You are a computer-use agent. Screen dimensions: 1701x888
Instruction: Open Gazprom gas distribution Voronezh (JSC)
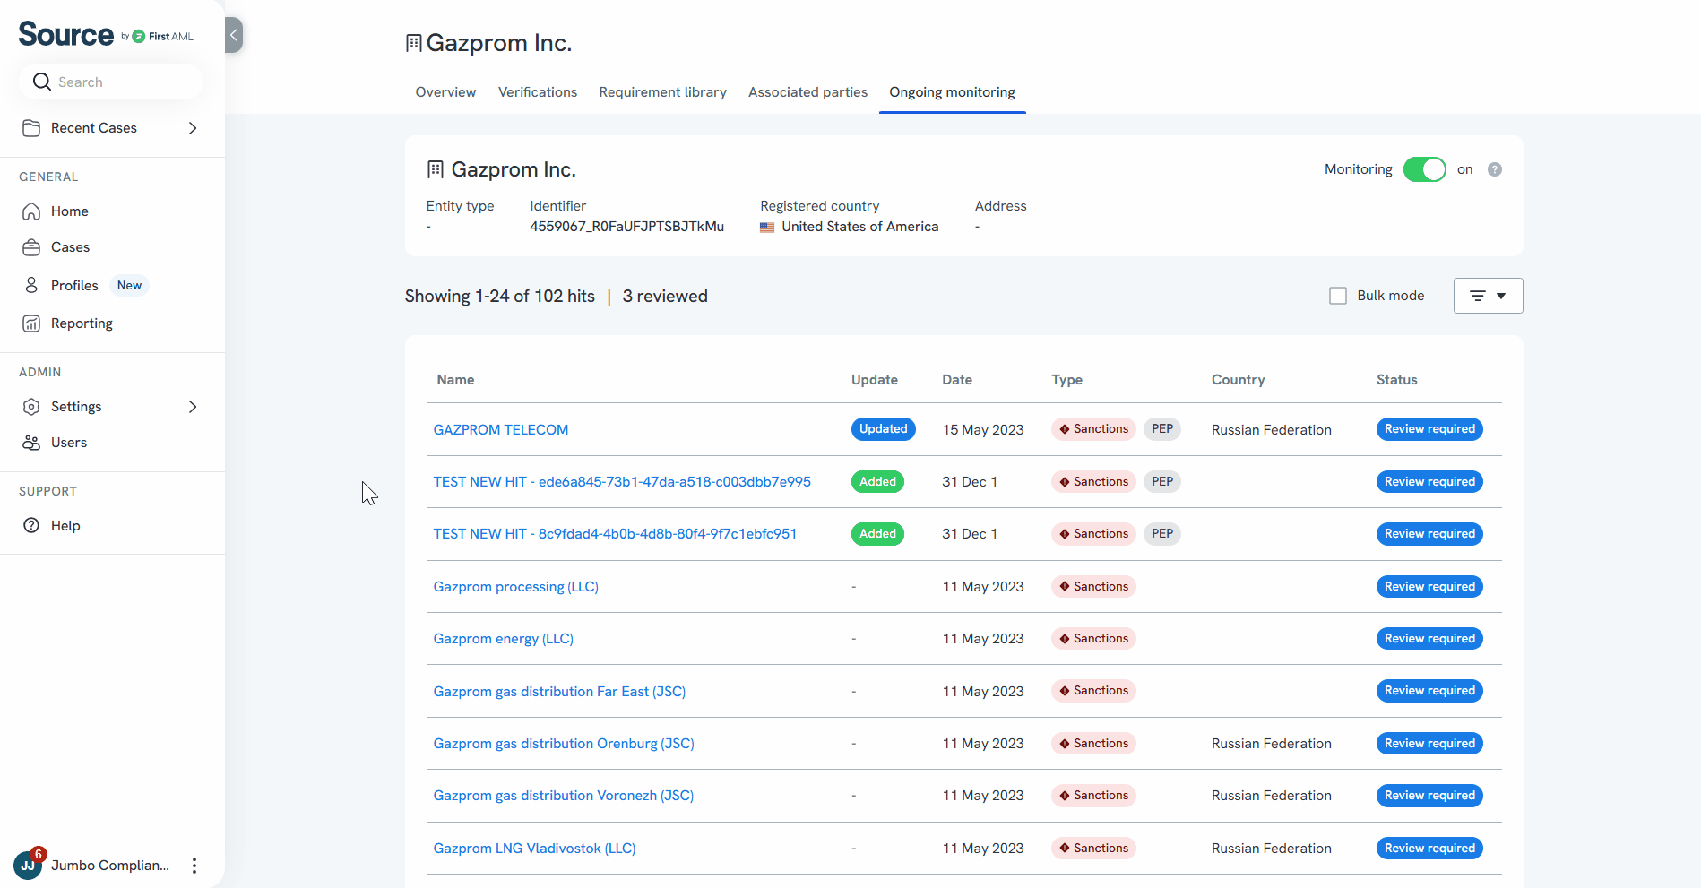(x=564, y=796)
